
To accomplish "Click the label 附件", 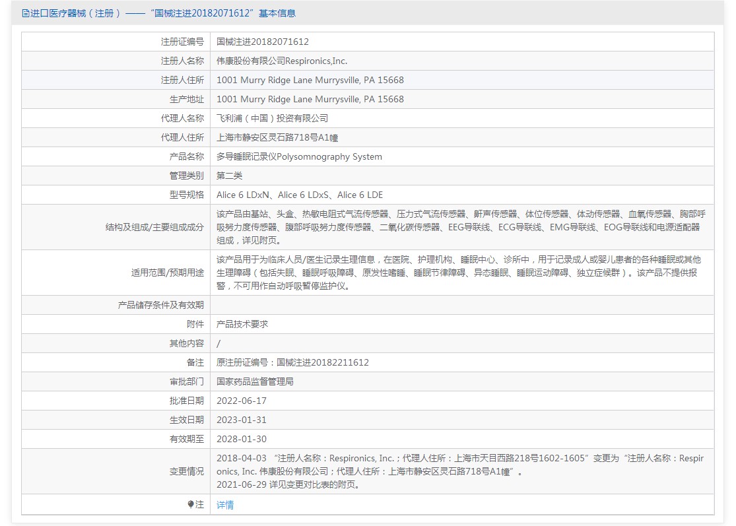I will click(x=195, y=324).
